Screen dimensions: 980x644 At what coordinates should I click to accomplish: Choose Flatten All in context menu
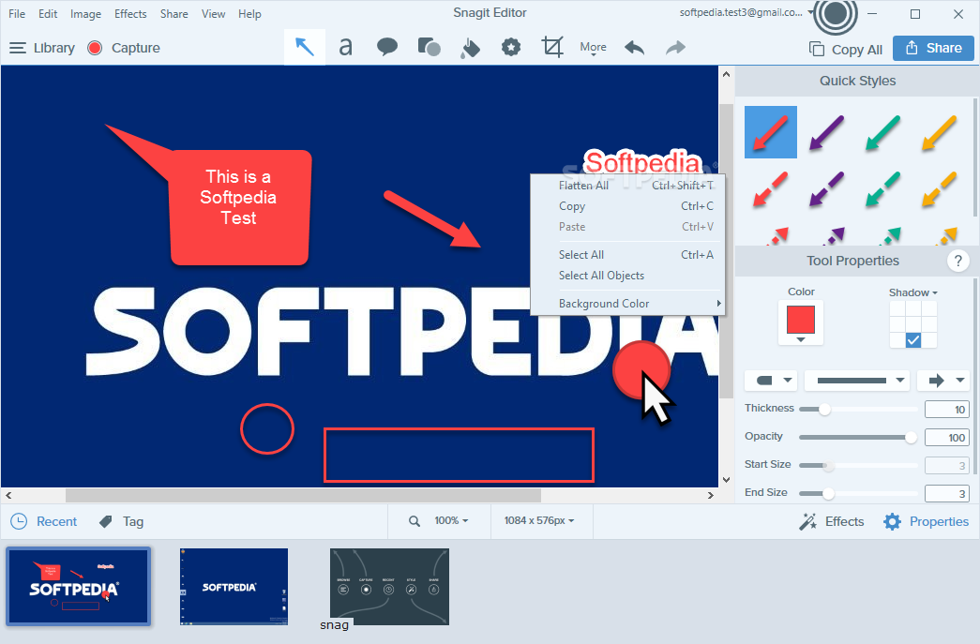(627, 186)
